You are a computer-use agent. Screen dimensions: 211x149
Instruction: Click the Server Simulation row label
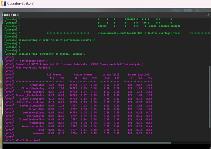coord(32,105)
